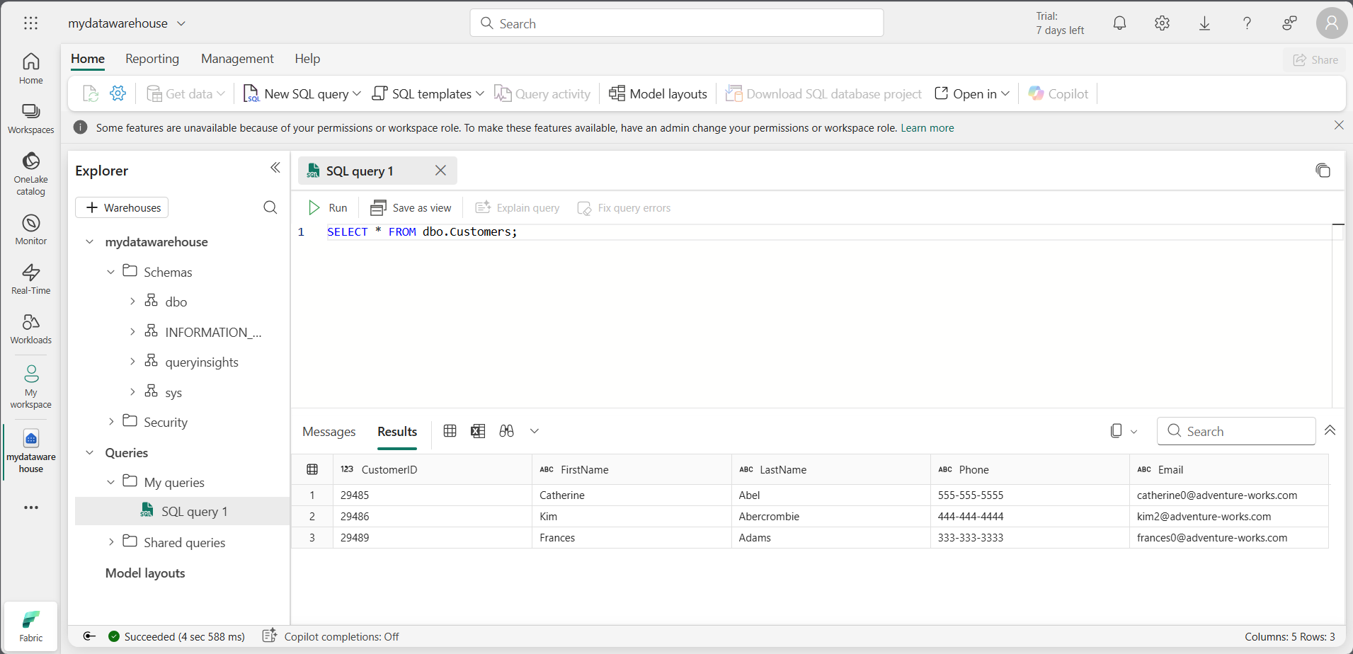Collapse the Queries section

89,452
